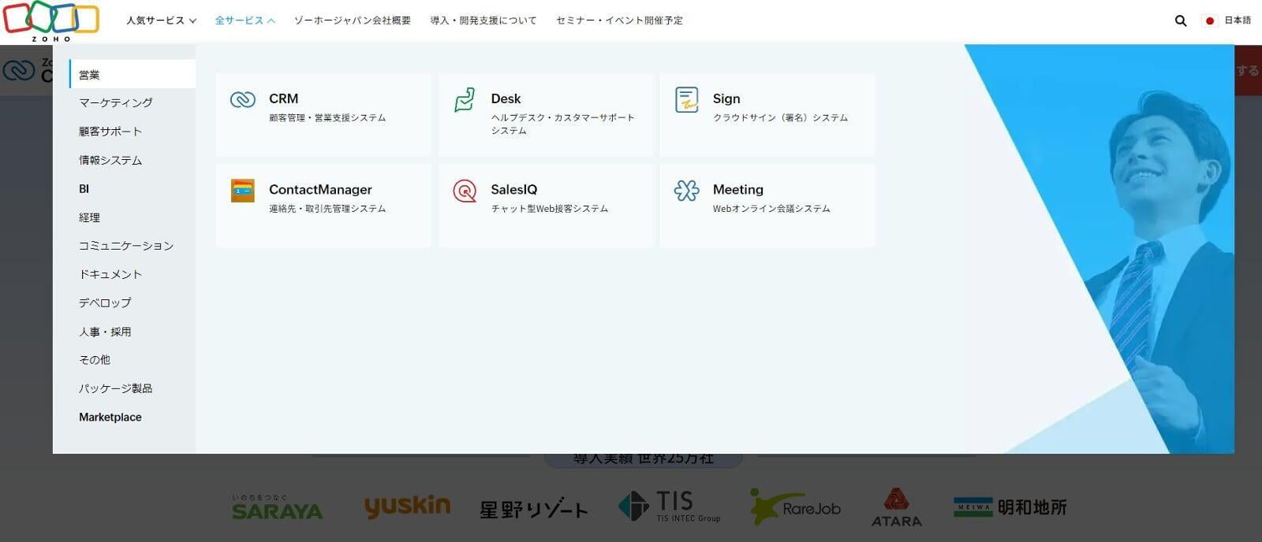This screenshot has height=542, width=1262.
Task: Click the Japan flag language icon
Action: click(x=1210, y=20)
